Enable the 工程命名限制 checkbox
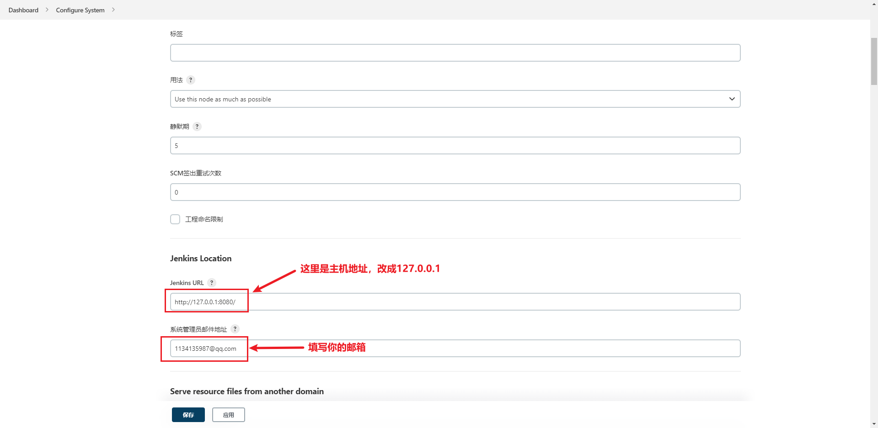 (x=175, y=219)
